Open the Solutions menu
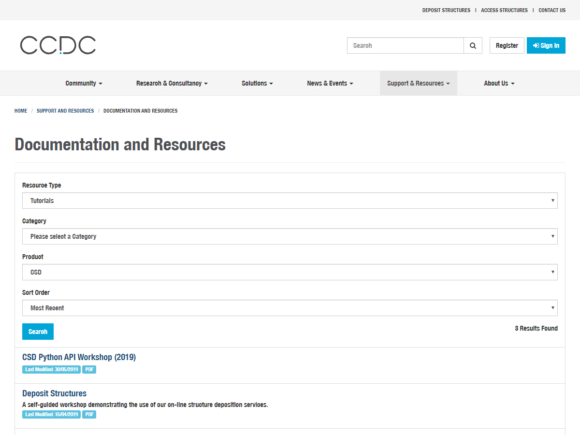The height and width of the screenshot is (435, 580). [x=257, y=83]
